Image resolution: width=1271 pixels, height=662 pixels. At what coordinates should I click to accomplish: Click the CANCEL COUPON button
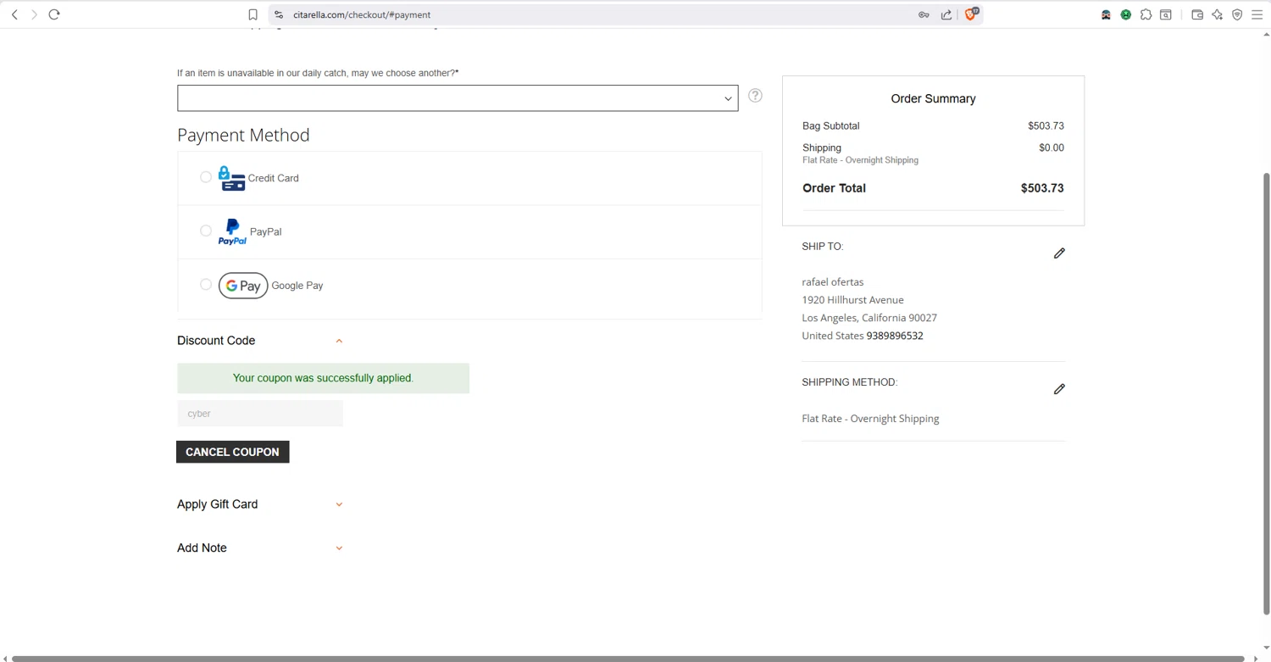[233, 452]
